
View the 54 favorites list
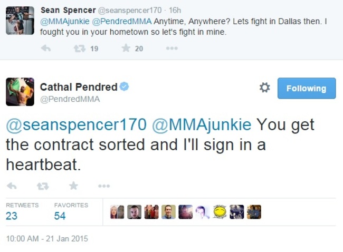(x=60, y=216)
